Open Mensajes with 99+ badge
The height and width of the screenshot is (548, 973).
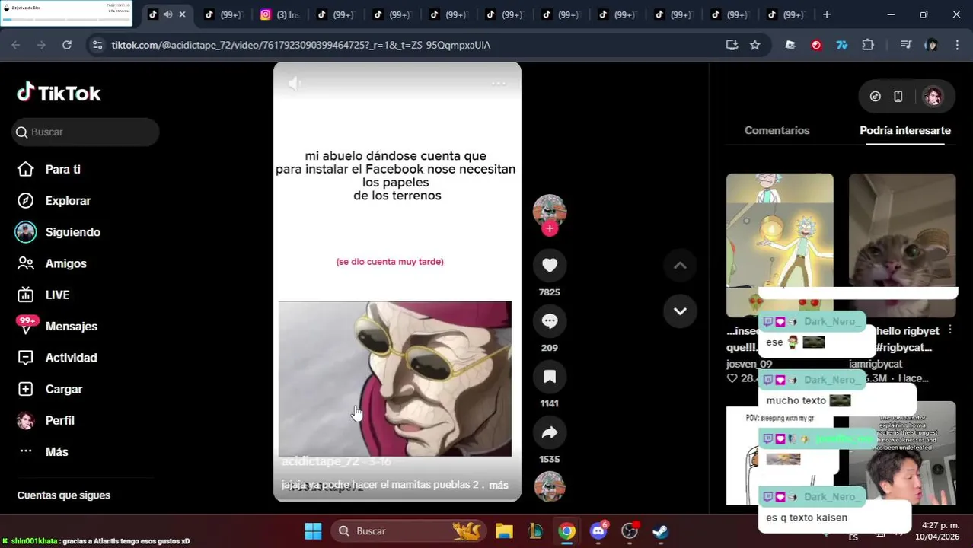click(x=57, y=326)
